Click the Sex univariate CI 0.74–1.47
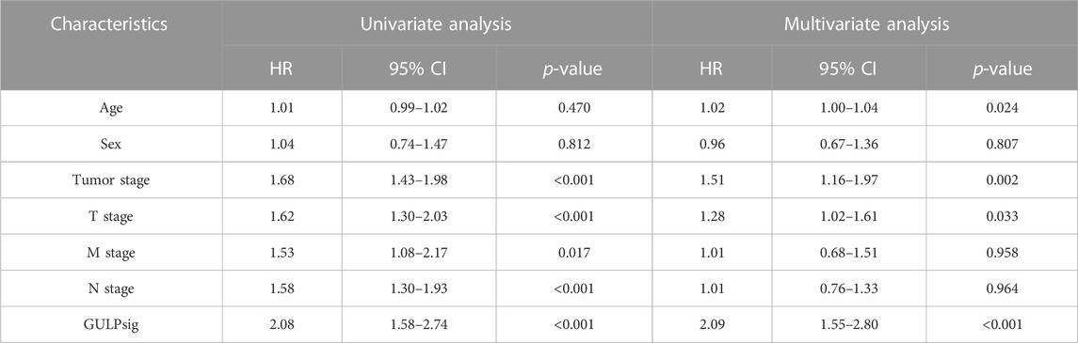This screenshot has height=343, width=1078. (419, 145)
